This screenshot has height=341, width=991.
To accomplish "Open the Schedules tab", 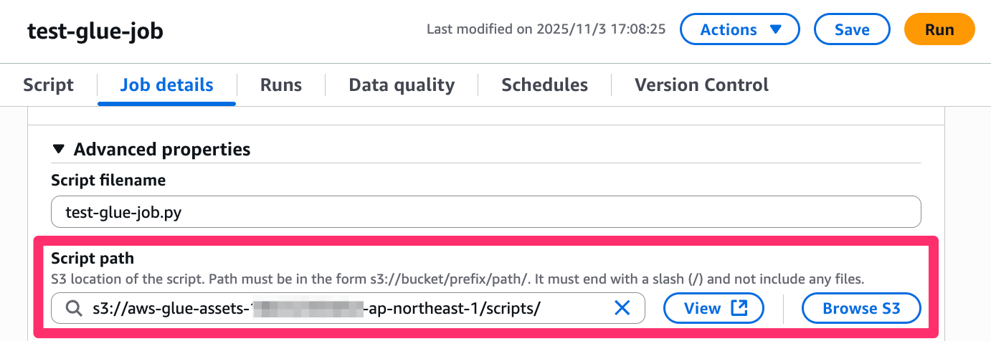I will (x=544, y=85).
